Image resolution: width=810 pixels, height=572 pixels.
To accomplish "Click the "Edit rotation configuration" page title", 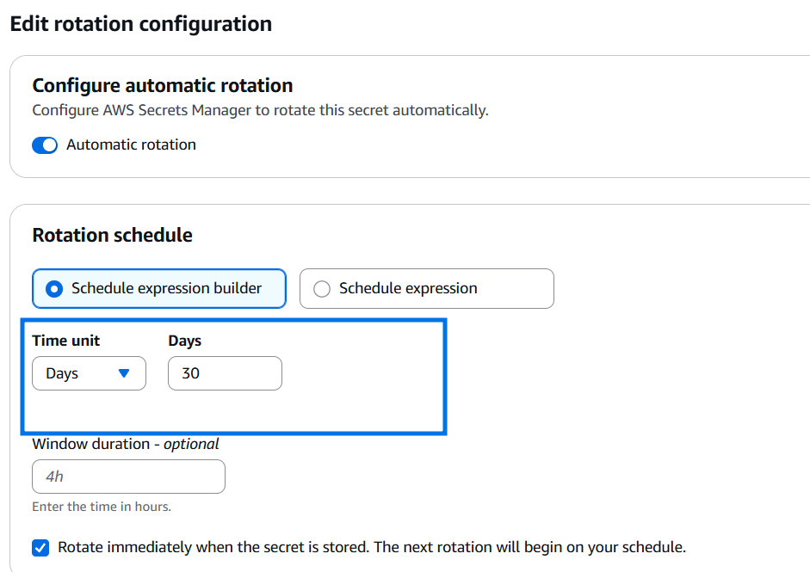I will tap(141, 24).
